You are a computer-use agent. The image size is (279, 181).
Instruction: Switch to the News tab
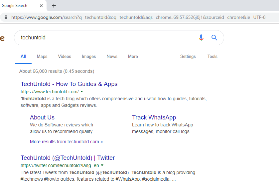click(x=112, y=57)
